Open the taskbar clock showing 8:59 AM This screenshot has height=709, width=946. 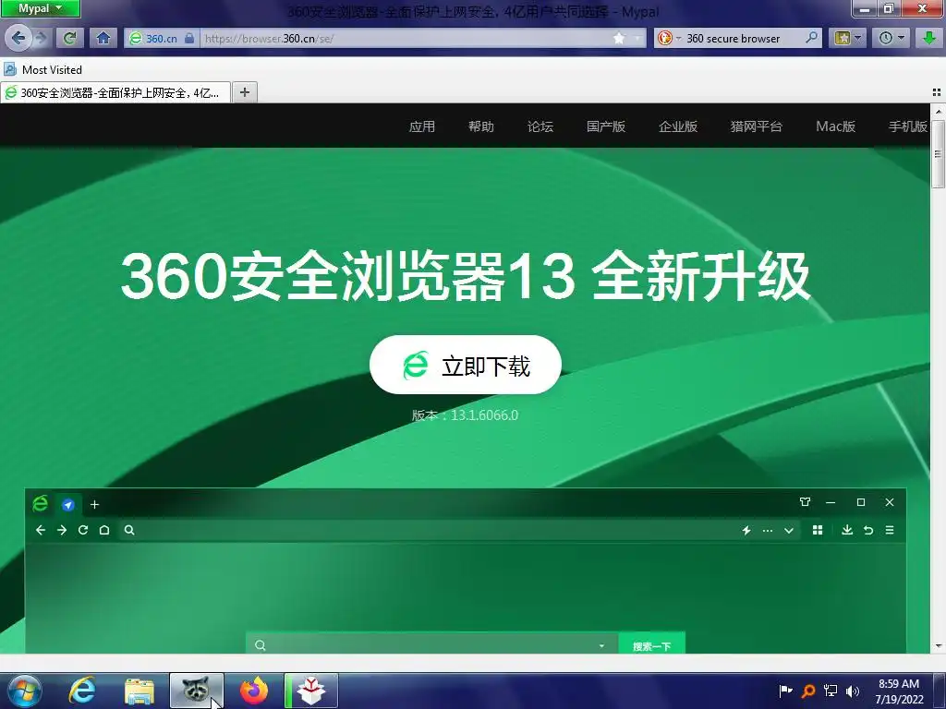coord(899,691)
